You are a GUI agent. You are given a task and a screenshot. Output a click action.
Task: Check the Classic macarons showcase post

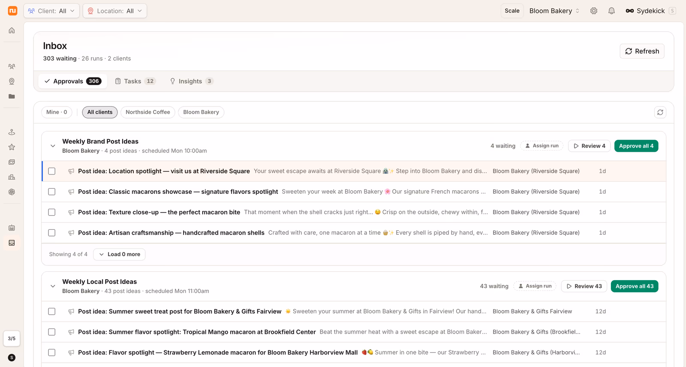pos(52,192)
